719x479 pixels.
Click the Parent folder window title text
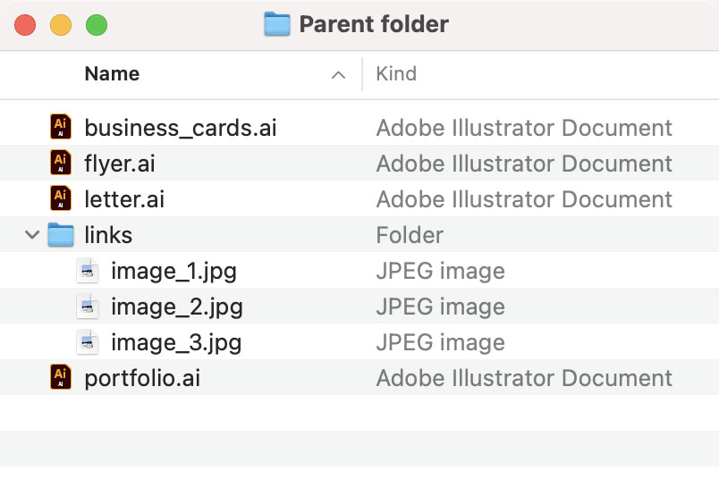374,24
